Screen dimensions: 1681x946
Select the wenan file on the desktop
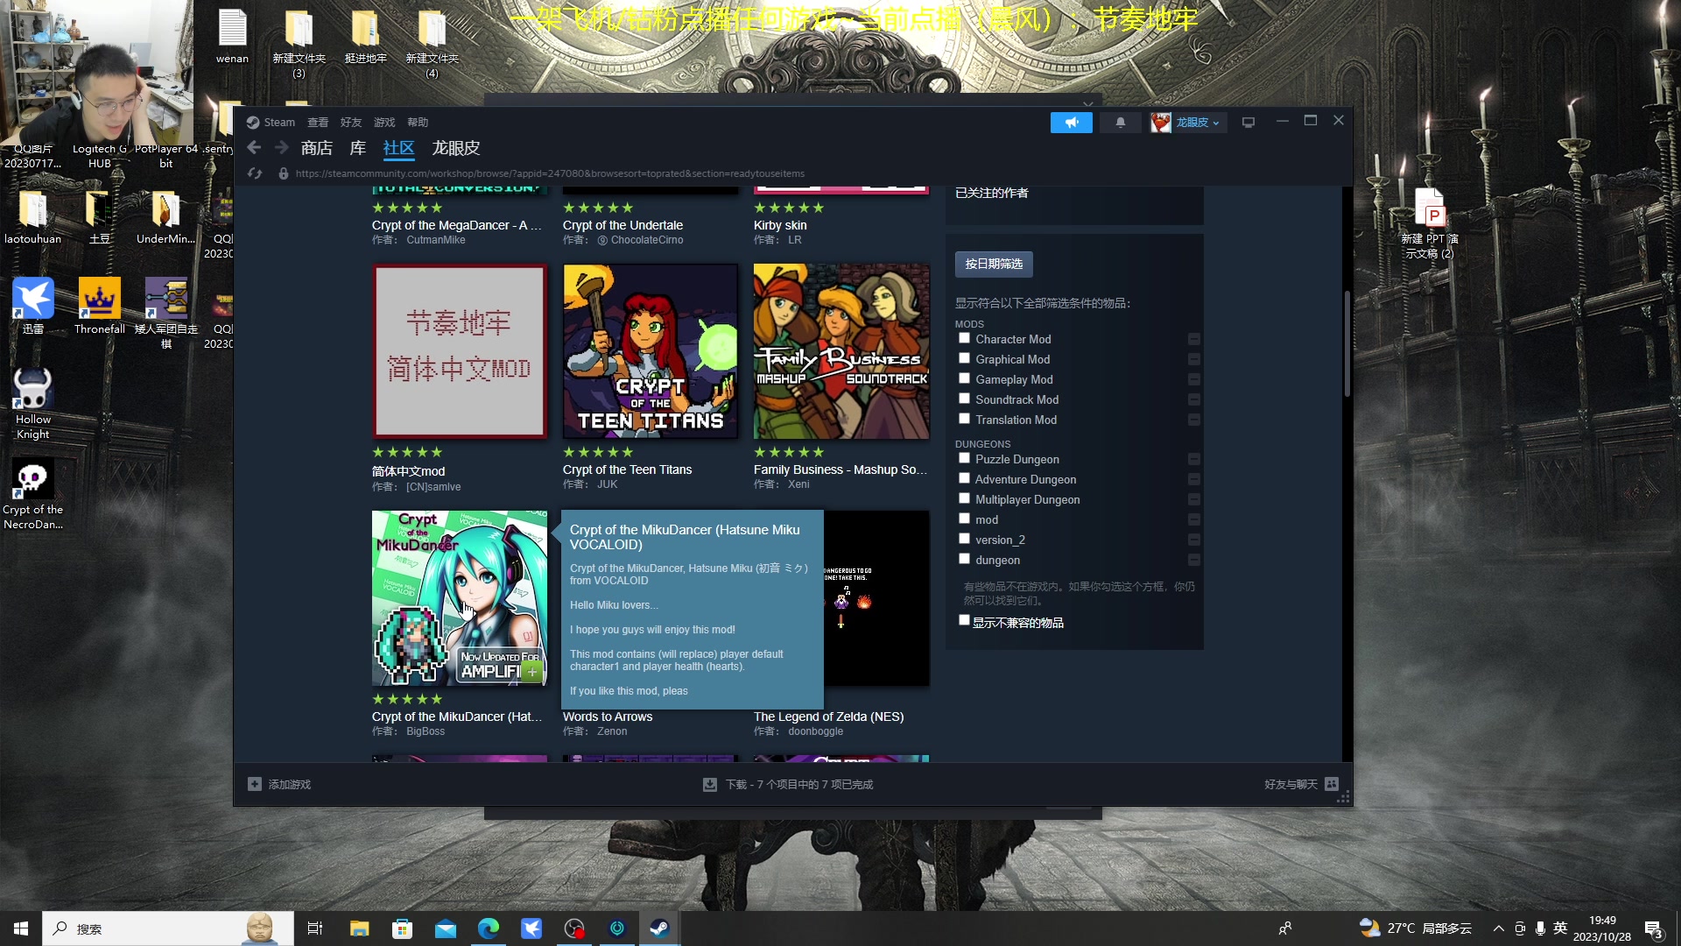(232, 36)
